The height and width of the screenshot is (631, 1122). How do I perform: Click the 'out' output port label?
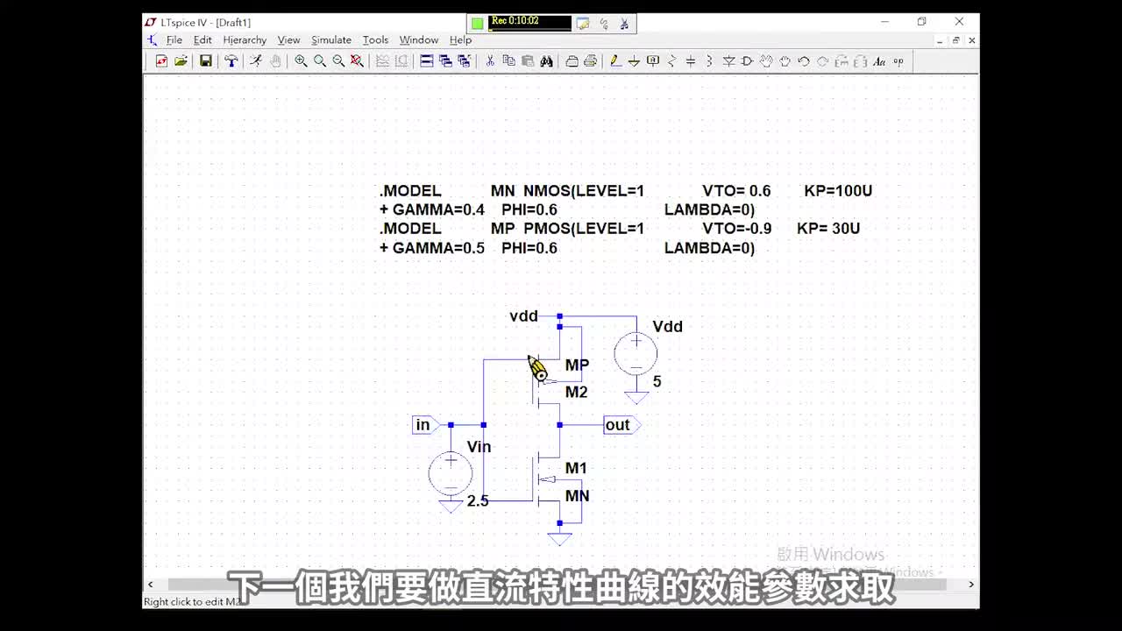pyautogui.click(x=621, y=425)
